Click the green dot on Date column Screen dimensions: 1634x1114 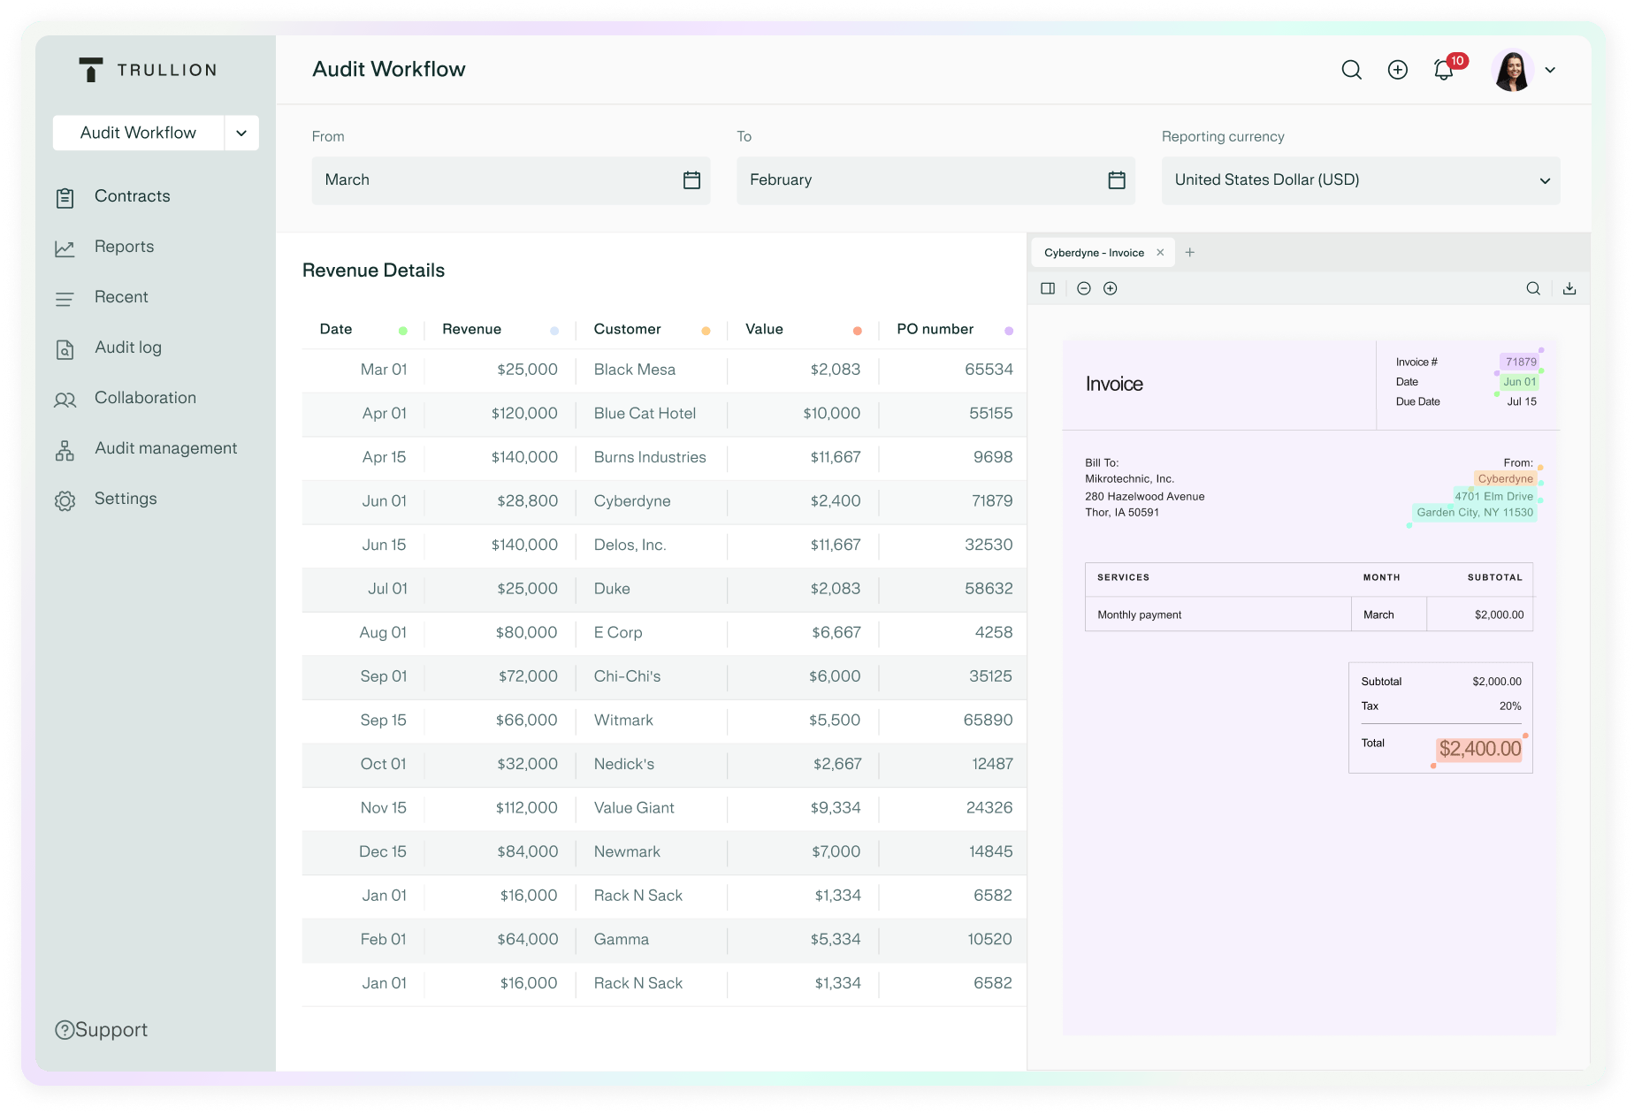click(x=403, y=331)
